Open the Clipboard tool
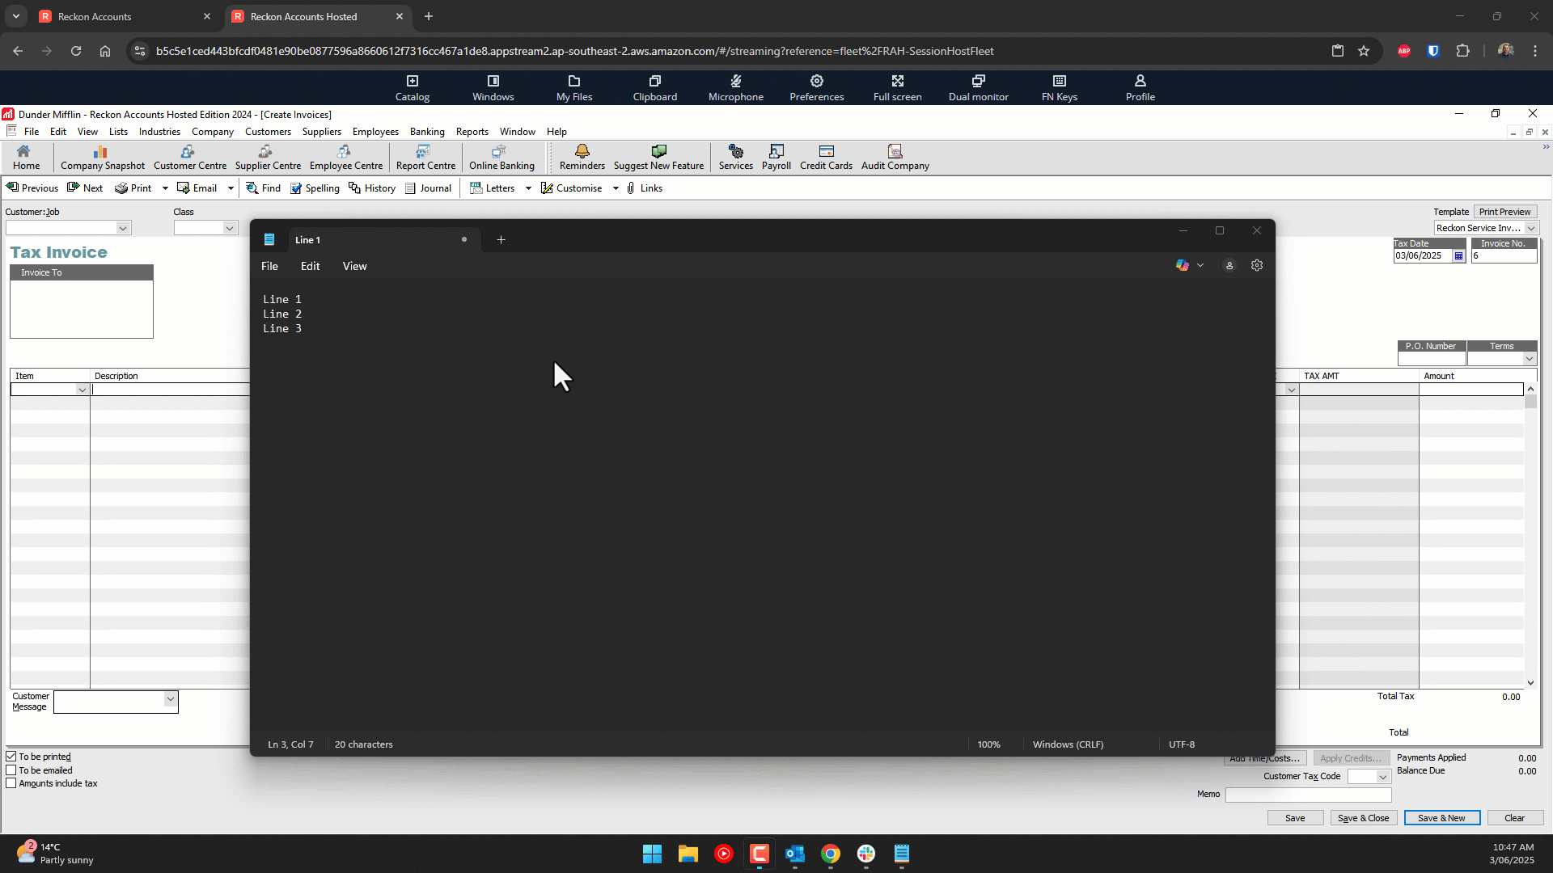Viewport: 1553px width, 873px height. [x=655, y=88]
